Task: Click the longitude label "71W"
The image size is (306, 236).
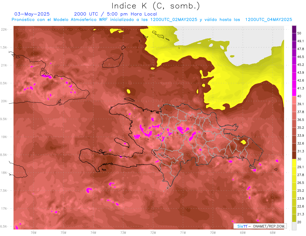Action: pyautogui.click(x=183, y=232)
